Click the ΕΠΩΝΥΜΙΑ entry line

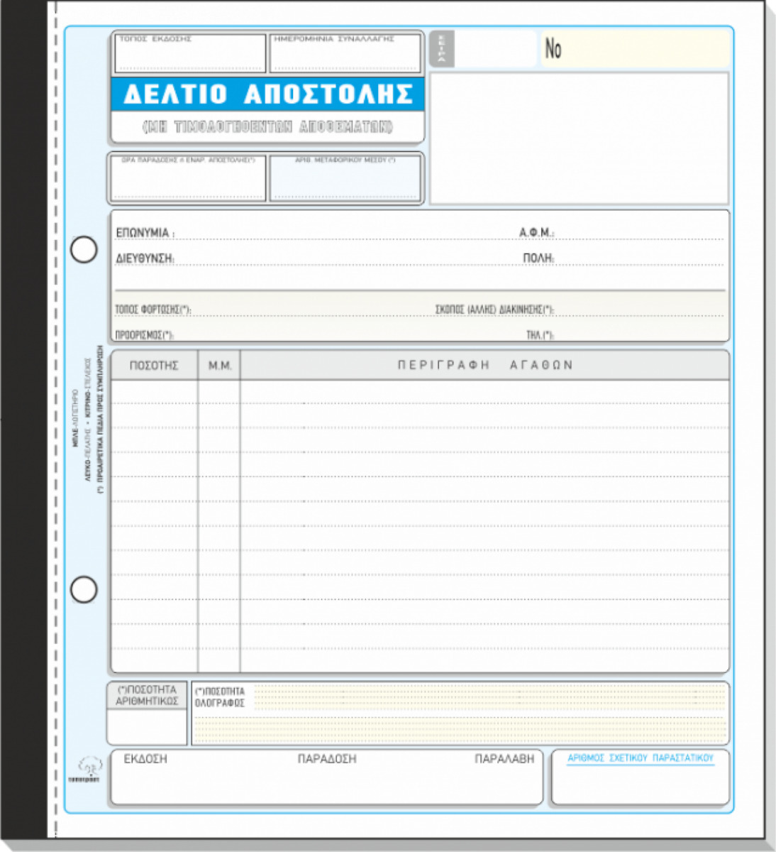[x=340, y=234]
